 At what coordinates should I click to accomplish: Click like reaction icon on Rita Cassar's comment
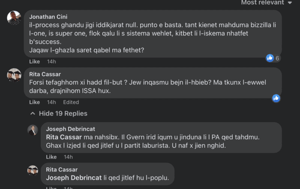click(x=276, y=98)
